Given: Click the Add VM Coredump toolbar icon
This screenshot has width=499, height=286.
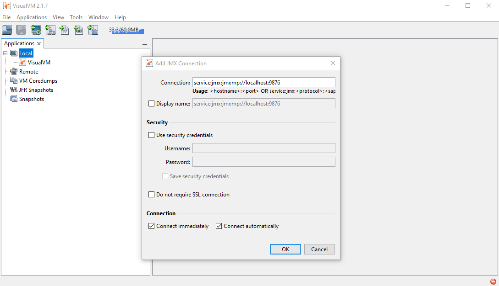Looking at the screenshot, I should coord(64,30).
